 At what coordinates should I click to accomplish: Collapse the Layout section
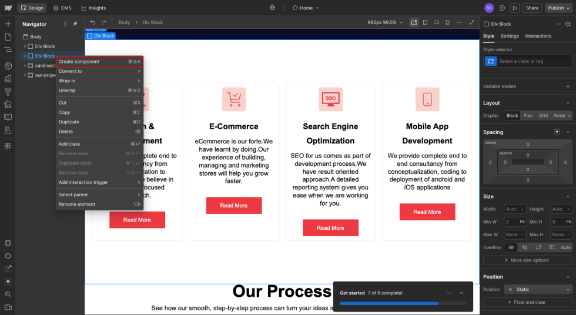[x=568, y=103]
